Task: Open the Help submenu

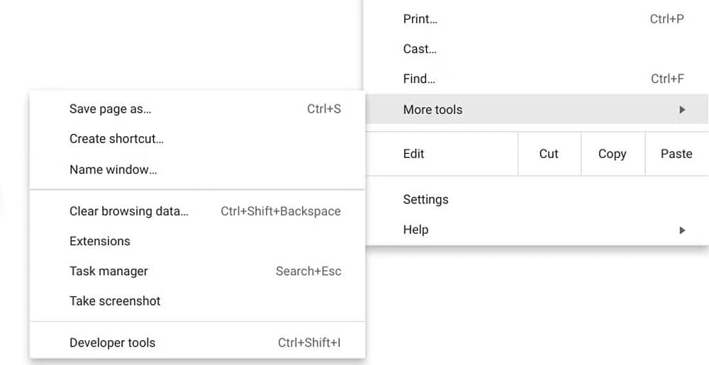Action: tap(536, 230)
